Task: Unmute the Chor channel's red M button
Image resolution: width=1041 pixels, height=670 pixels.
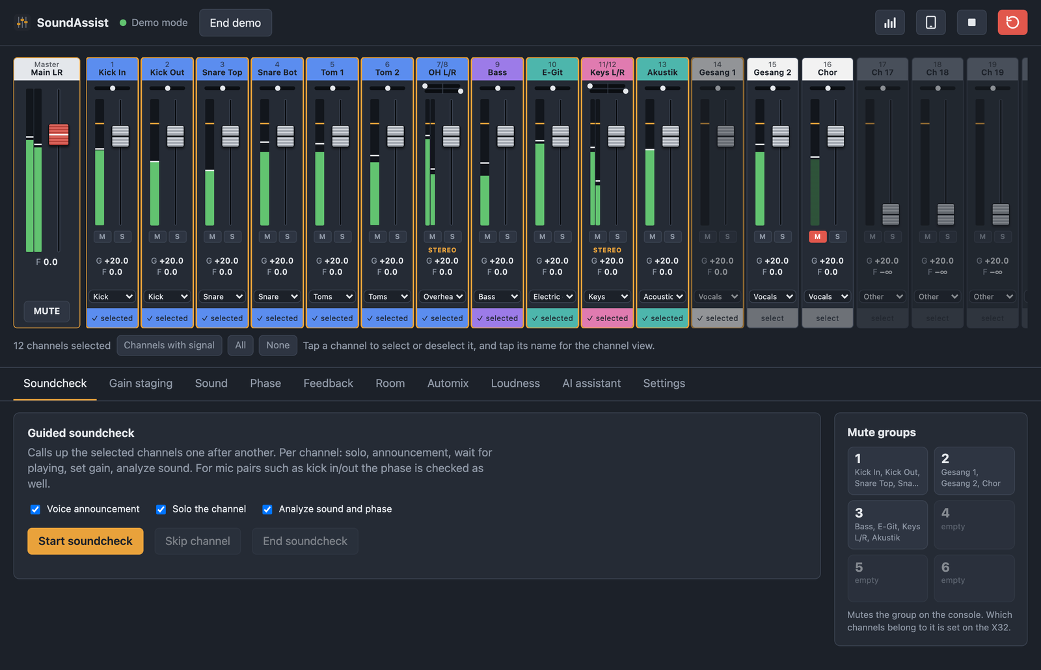Action: [817, 236]
